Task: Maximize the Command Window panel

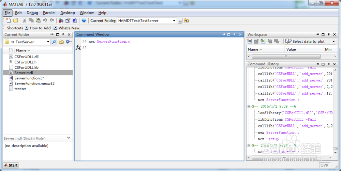Action: coord(228,34)
